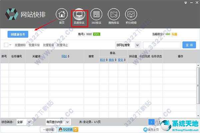This screenshot has width=200, height=133.
Task: Sort by 变化 ranking column
Action: [x=122, y=60]
